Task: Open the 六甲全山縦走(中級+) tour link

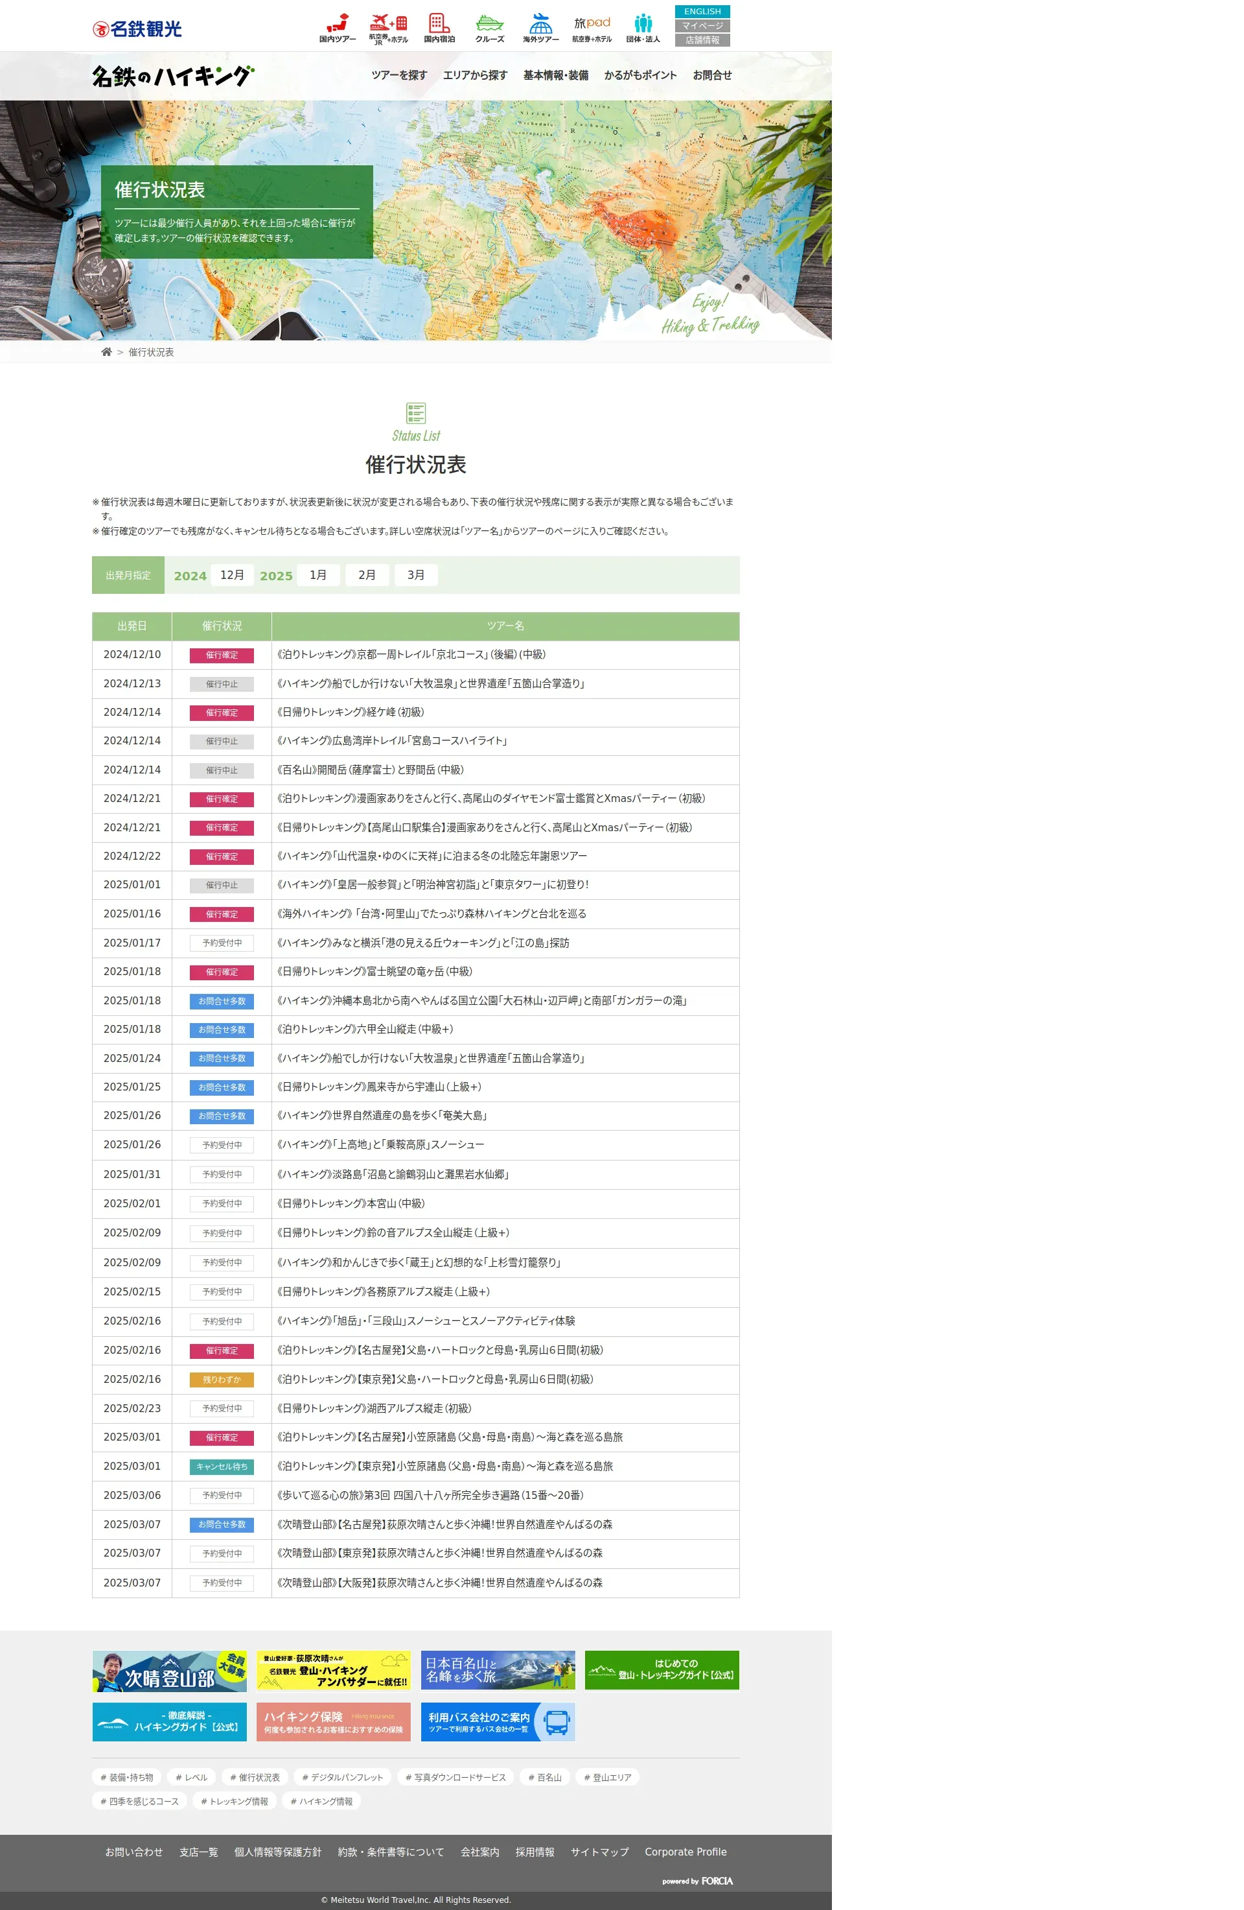Action: click(x=364, y=1029)
